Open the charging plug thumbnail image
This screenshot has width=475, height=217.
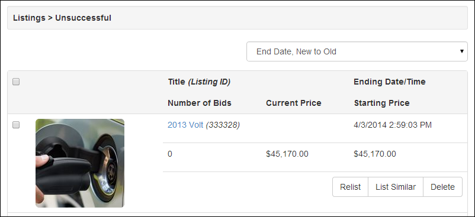click(x=80, y=163)
